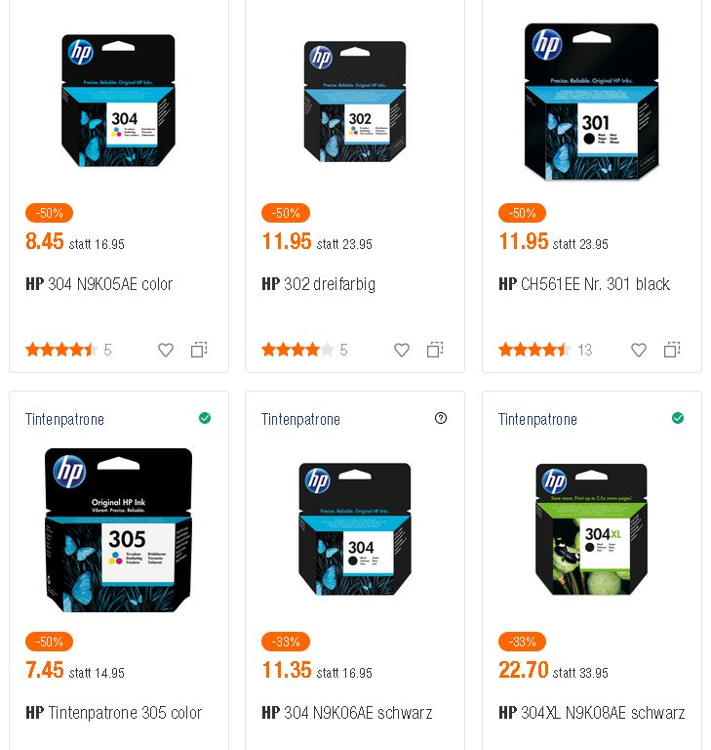Open availability question mark for HP 304 schwarz
The height and width of the screenshot is (750, 711).
click(x=441, y=418)
